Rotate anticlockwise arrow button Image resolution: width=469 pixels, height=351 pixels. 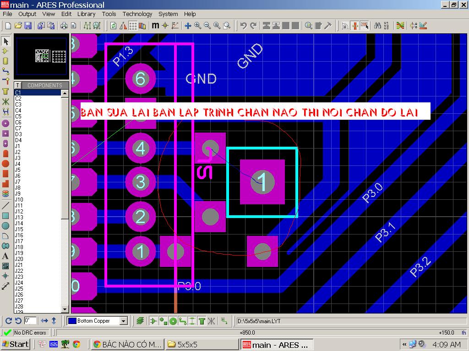click(x=18, y=321)
